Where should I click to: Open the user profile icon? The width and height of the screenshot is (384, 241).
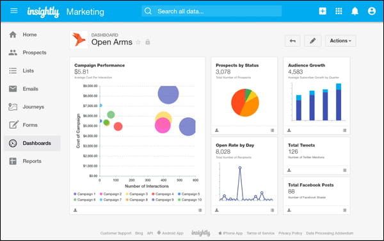(x=371, y=11)
